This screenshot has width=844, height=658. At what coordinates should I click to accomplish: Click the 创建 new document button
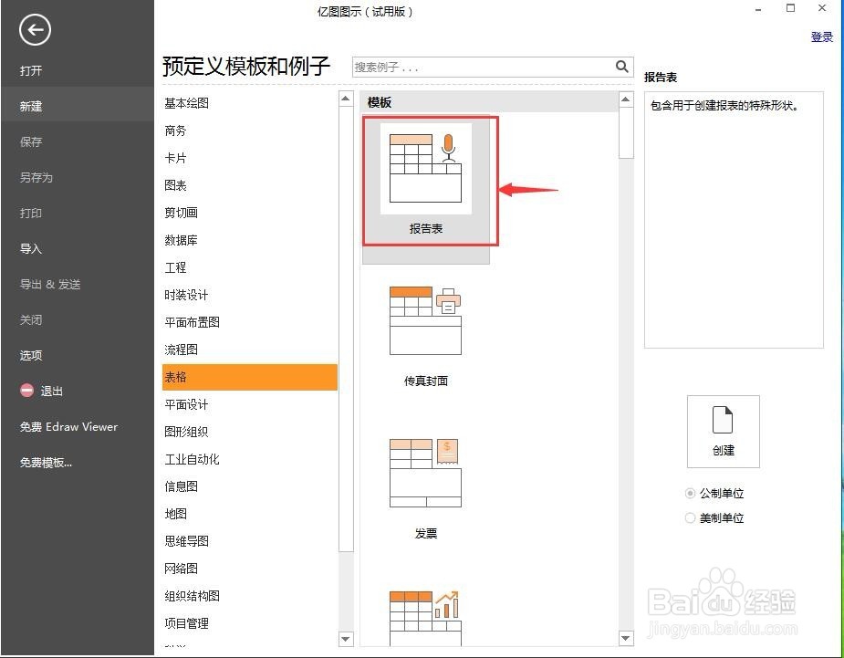pos(723,432)
